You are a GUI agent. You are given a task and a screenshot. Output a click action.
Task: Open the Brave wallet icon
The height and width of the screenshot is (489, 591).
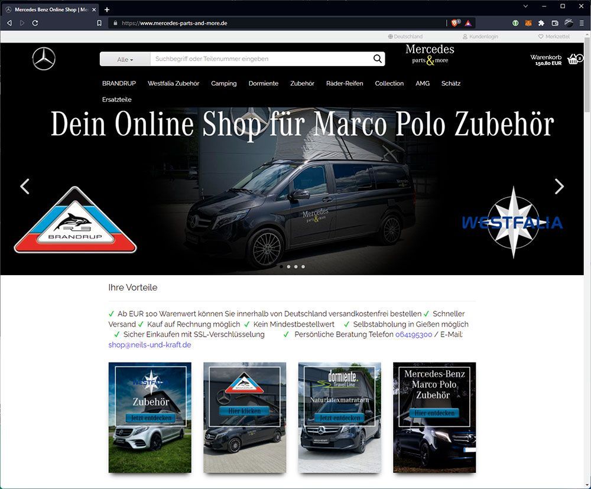coord(555,23)
